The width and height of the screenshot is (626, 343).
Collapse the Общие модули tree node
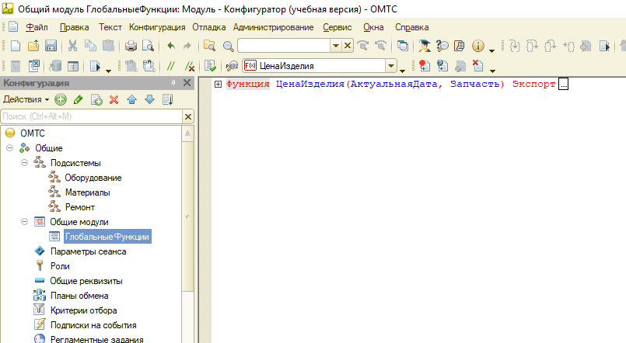pos(25,221)
